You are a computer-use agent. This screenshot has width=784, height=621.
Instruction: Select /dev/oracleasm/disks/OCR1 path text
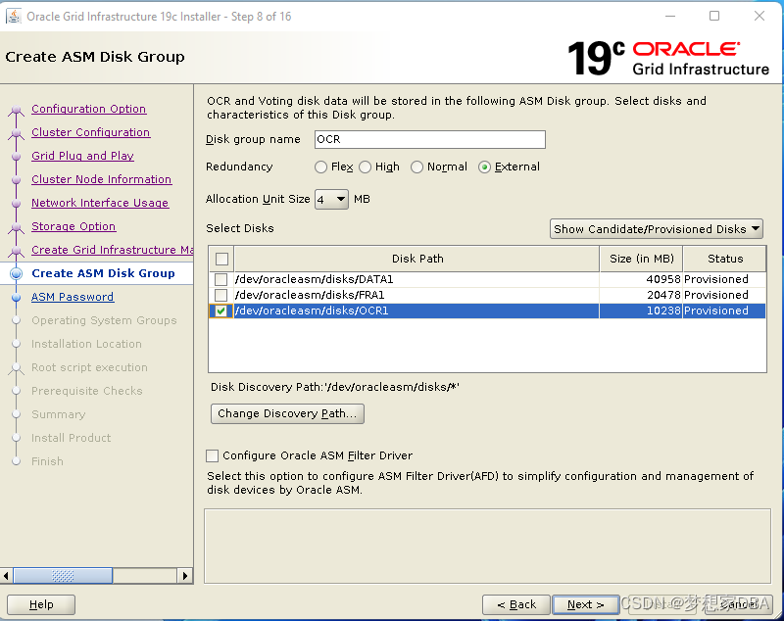pyautogui.click(x=312, y=310)
